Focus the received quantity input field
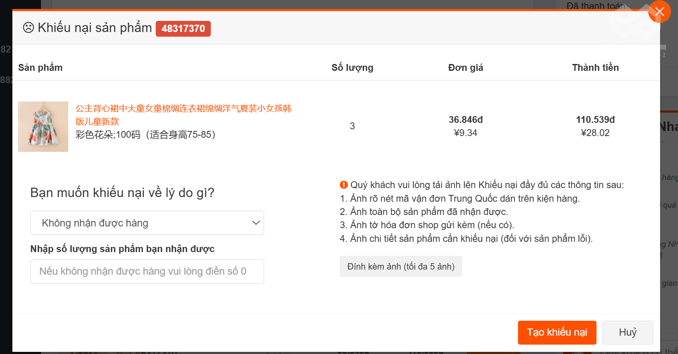The height and width of the screenshot is (354, 678). [147, 271]
